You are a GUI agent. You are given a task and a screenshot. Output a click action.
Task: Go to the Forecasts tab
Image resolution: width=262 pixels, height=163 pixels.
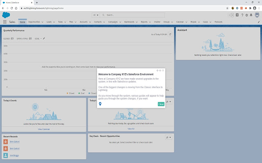click(x=219, y=22)
